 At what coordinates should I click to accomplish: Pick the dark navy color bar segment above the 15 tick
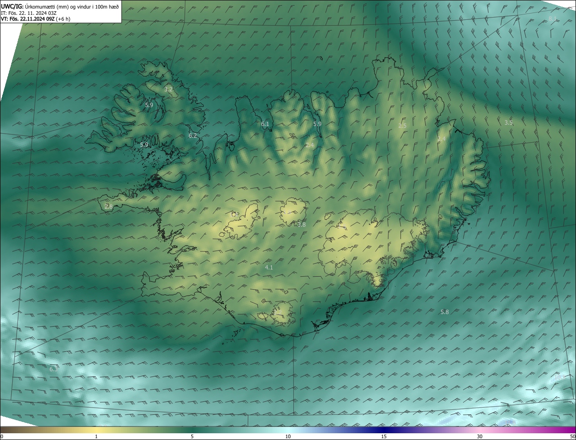(x=384, y=430)
